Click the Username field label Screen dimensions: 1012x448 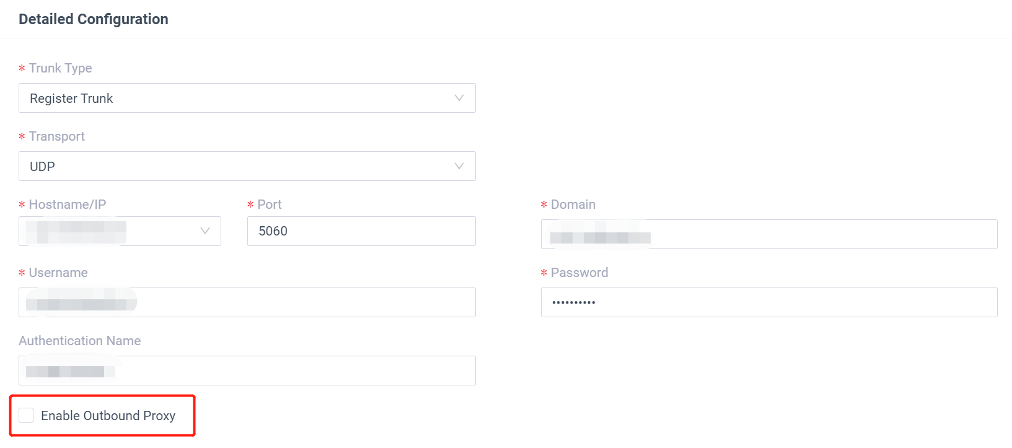pos(58,273)
